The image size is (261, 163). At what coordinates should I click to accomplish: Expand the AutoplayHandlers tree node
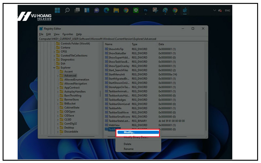pos(58,92)
